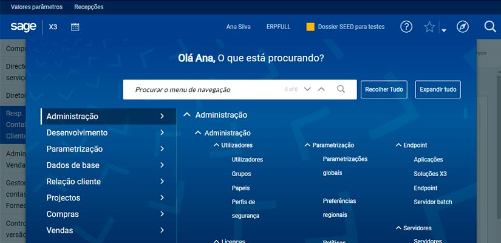The height and width of the screenshot is (243, 501).
Task: Open the calendar icon in header
Action: (x=75, y=27)
